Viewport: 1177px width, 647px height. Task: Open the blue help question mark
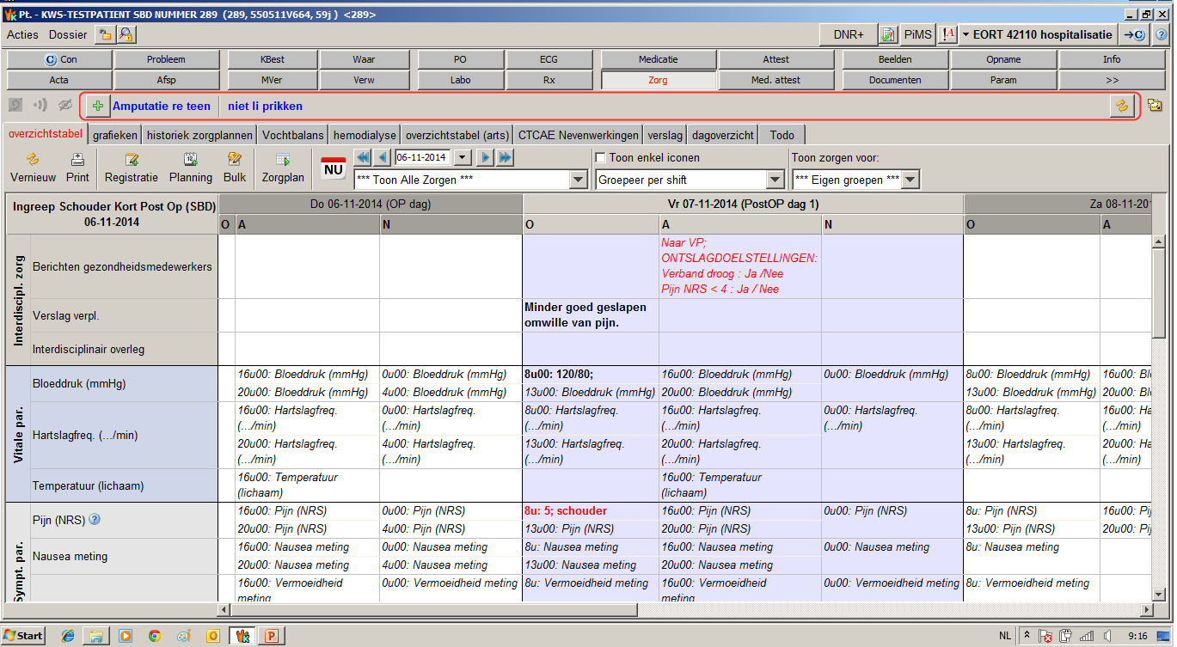click(x=1161, y=34)
